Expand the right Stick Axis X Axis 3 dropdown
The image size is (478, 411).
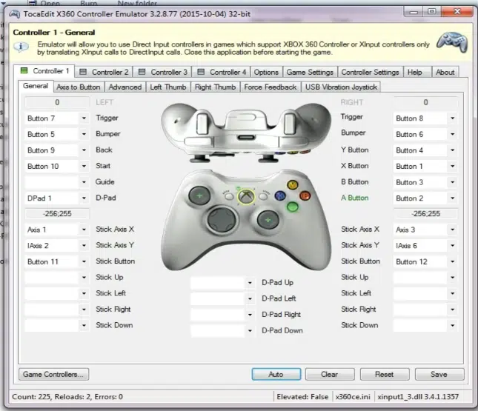tap(452, 230)
